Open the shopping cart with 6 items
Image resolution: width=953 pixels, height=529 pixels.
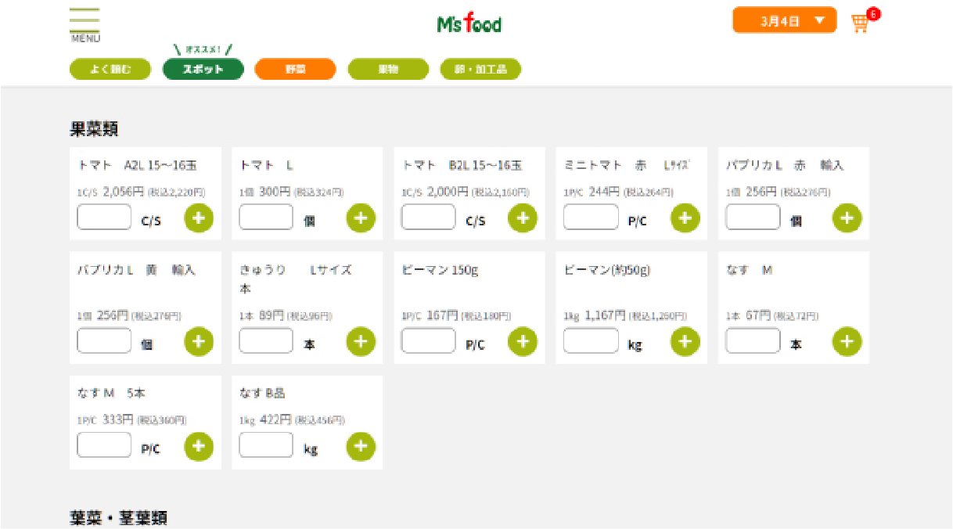point(858,22)
